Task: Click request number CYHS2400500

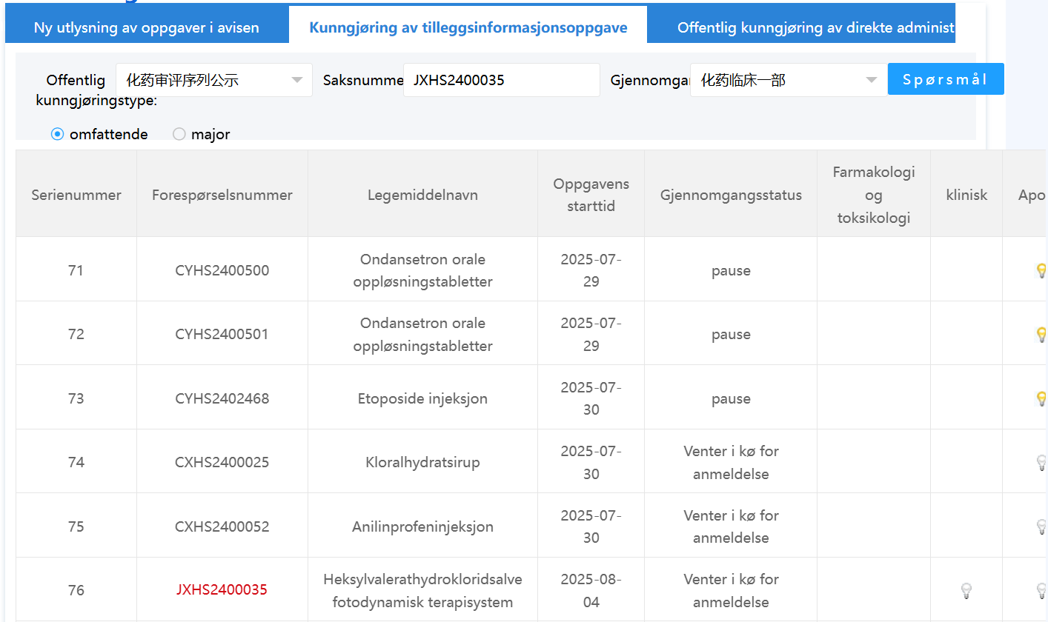Action: click(x=222, y=270)
